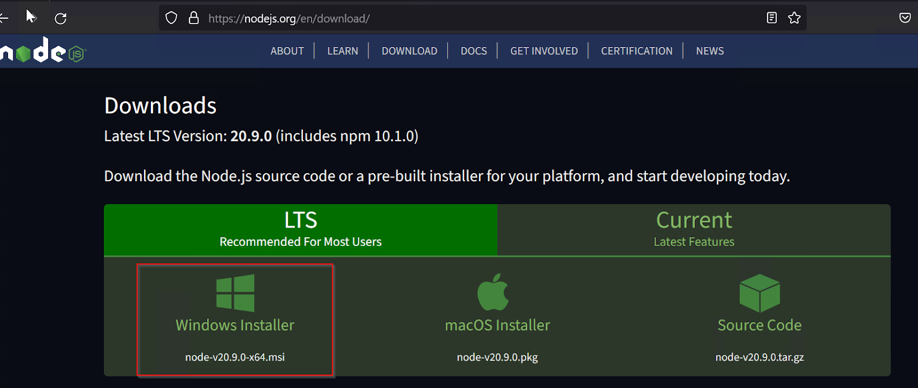Open DOCS in the navigation bar

(474, 51)
